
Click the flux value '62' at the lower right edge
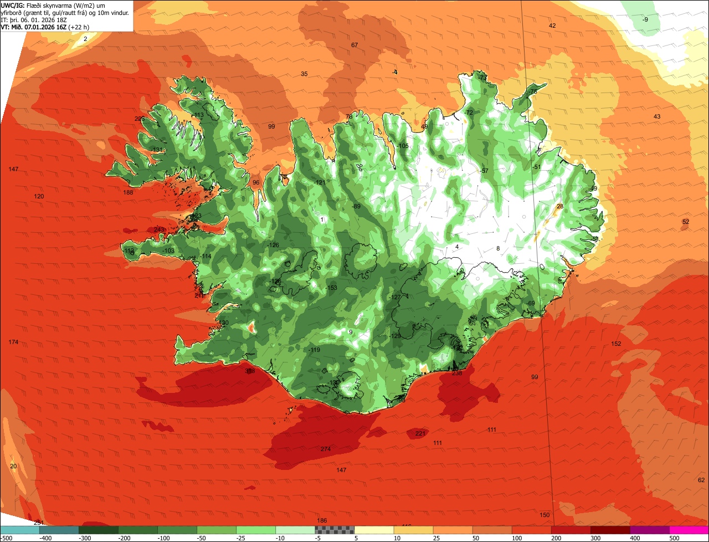(701, 480)
